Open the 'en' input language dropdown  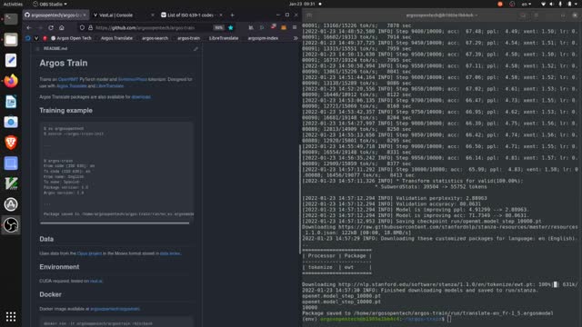point(526,4)
